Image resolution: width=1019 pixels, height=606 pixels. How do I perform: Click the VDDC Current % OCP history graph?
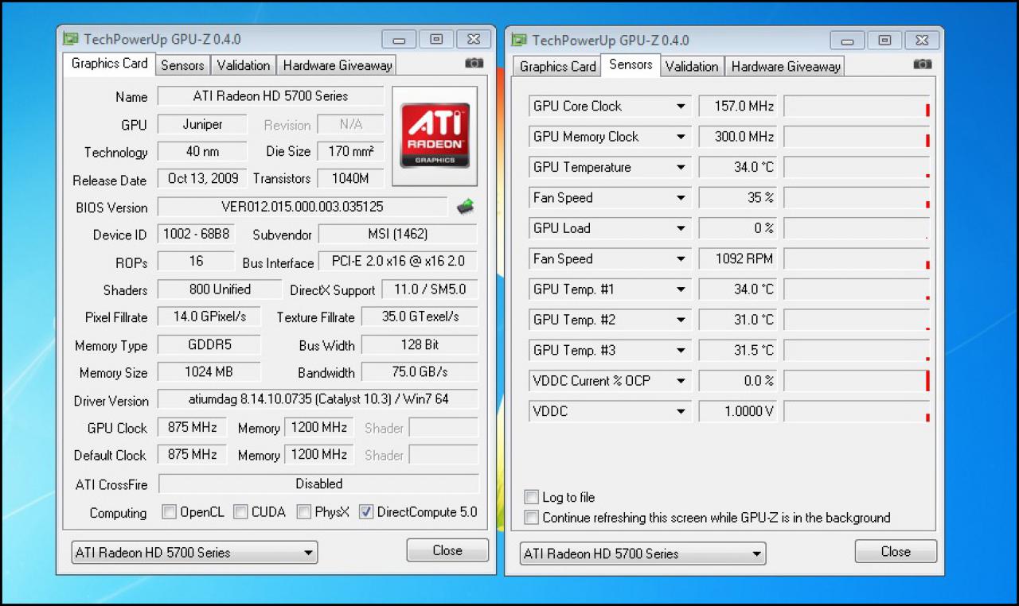coord(857,381)
